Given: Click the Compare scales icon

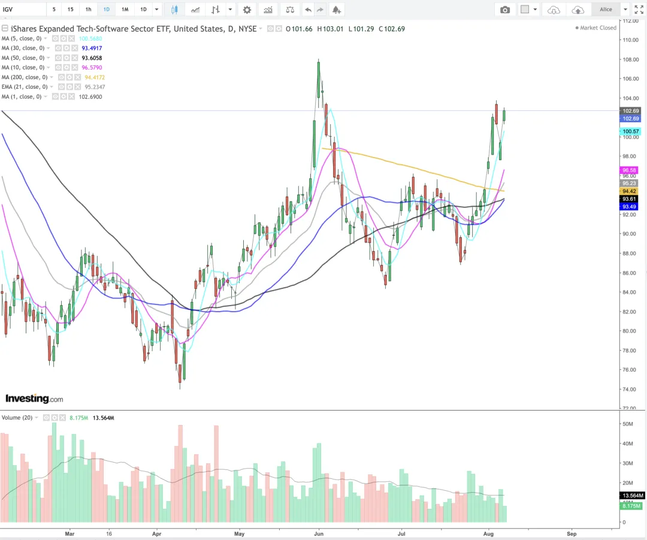Looking at the screenshot, I should tap(290, 10).
